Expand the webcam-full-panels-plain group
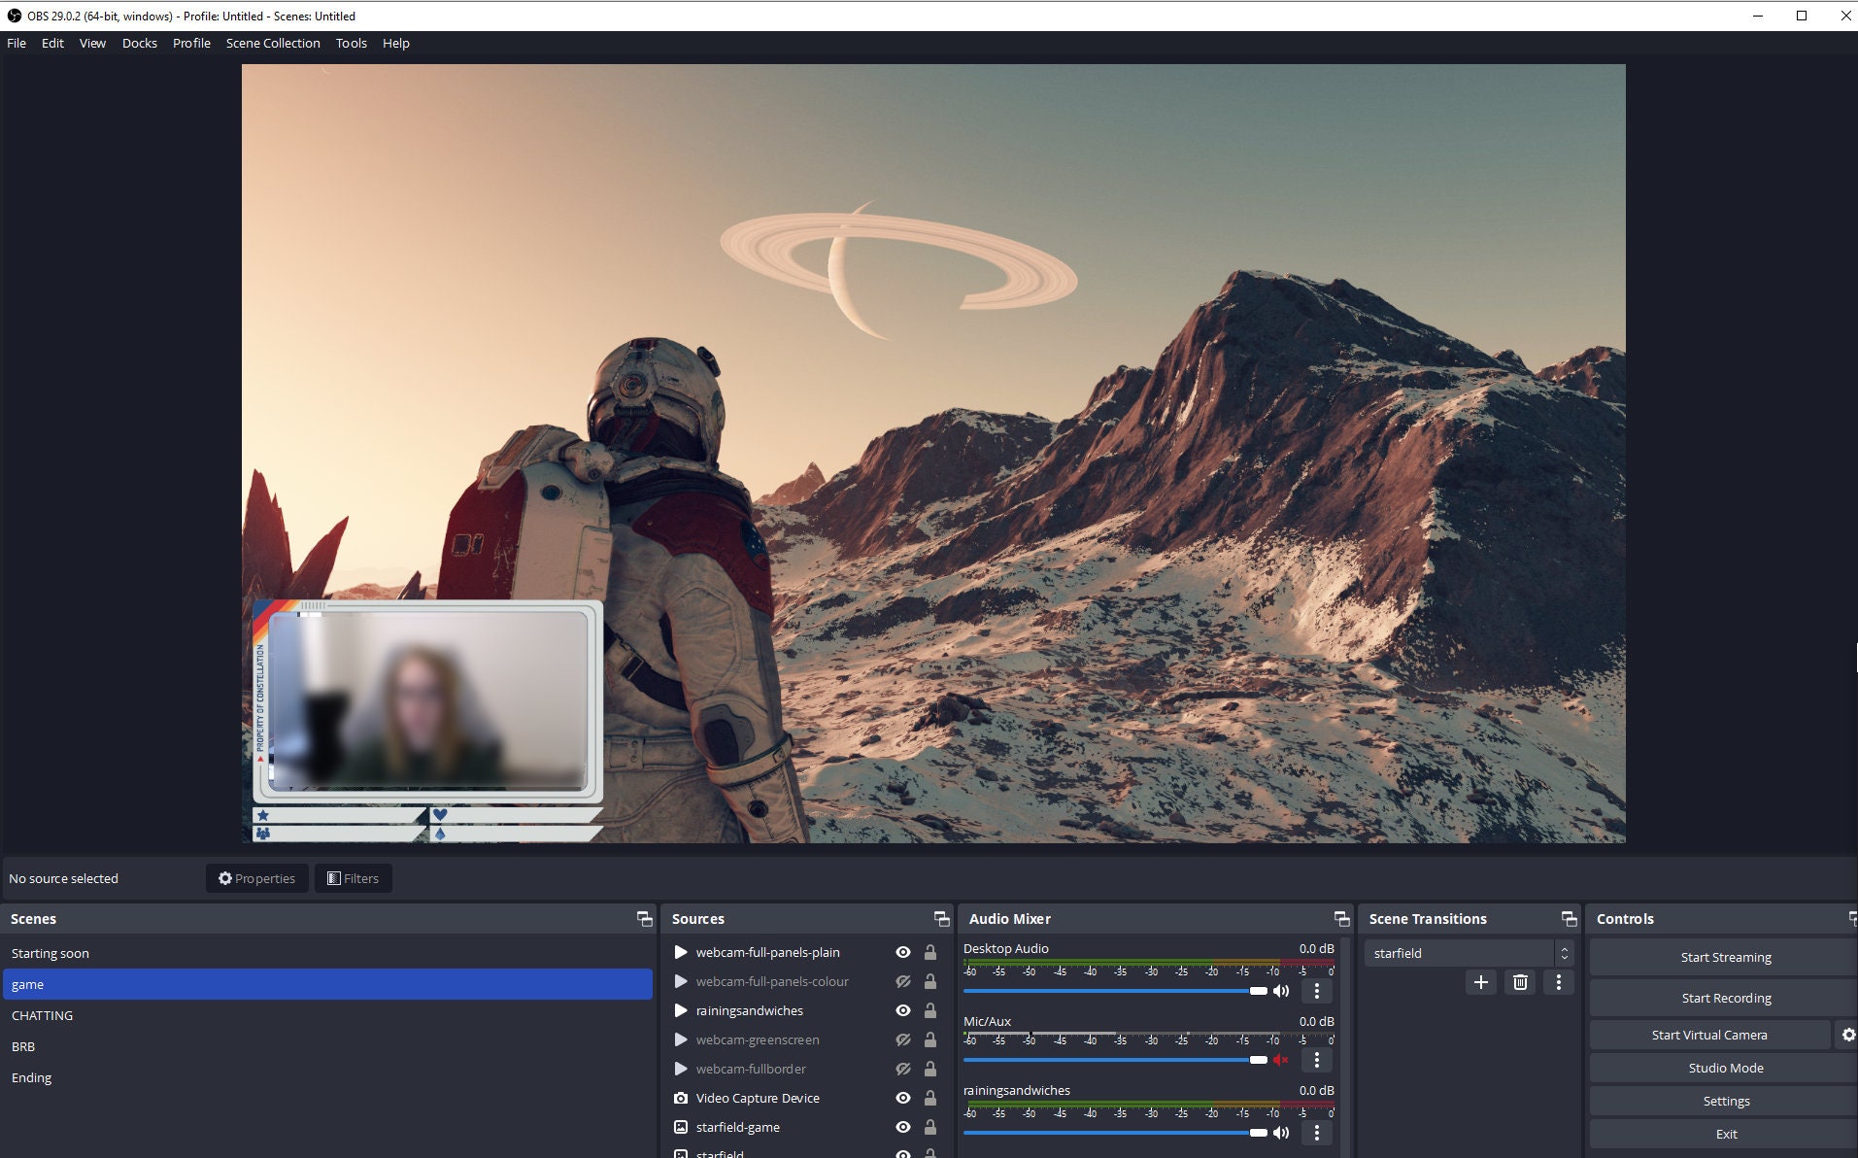Screen dimensions: 1858x1158 pyautogui.click(x=680, y=952)
